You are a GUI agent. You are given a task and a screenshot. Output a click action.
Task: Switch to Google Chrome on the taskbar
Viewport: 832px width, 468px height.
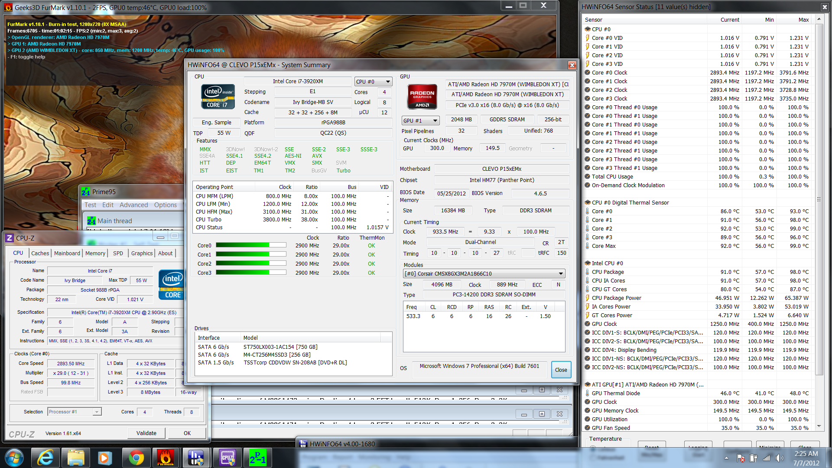pos(136,458)
